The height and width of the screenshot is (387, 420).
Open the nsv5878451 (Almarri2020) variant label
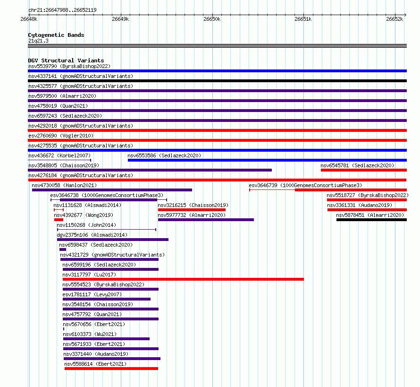coord(370,215)
